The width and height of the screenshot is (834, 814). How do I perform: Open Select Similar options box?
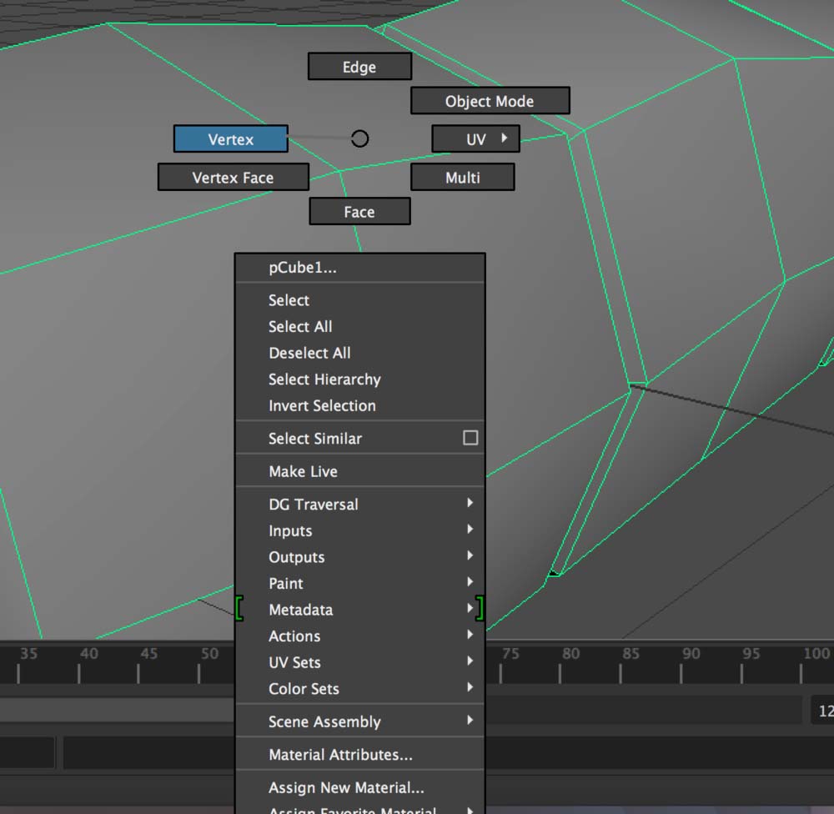tap(470, 438)
